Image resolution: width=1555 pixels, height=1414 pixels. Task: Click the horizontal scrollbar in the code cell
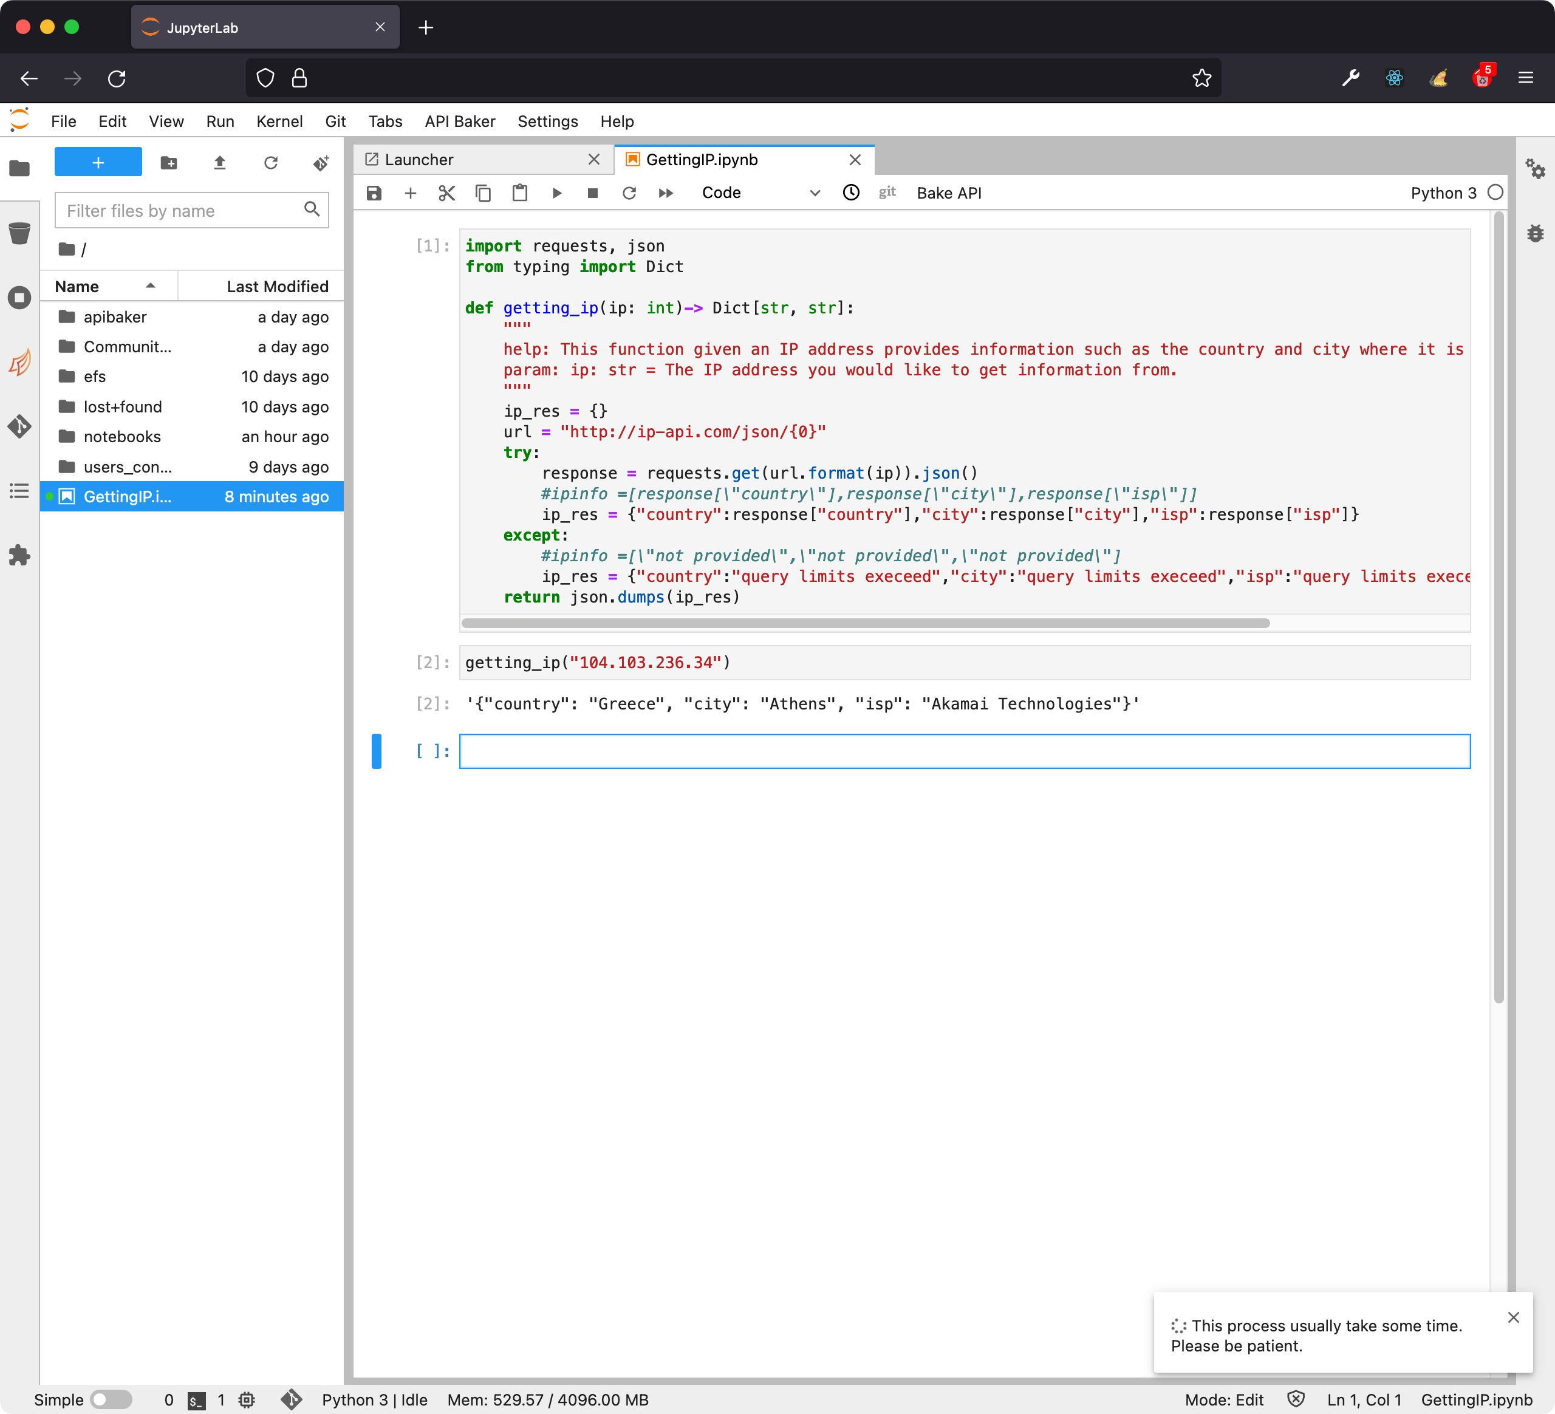(864, 623)
